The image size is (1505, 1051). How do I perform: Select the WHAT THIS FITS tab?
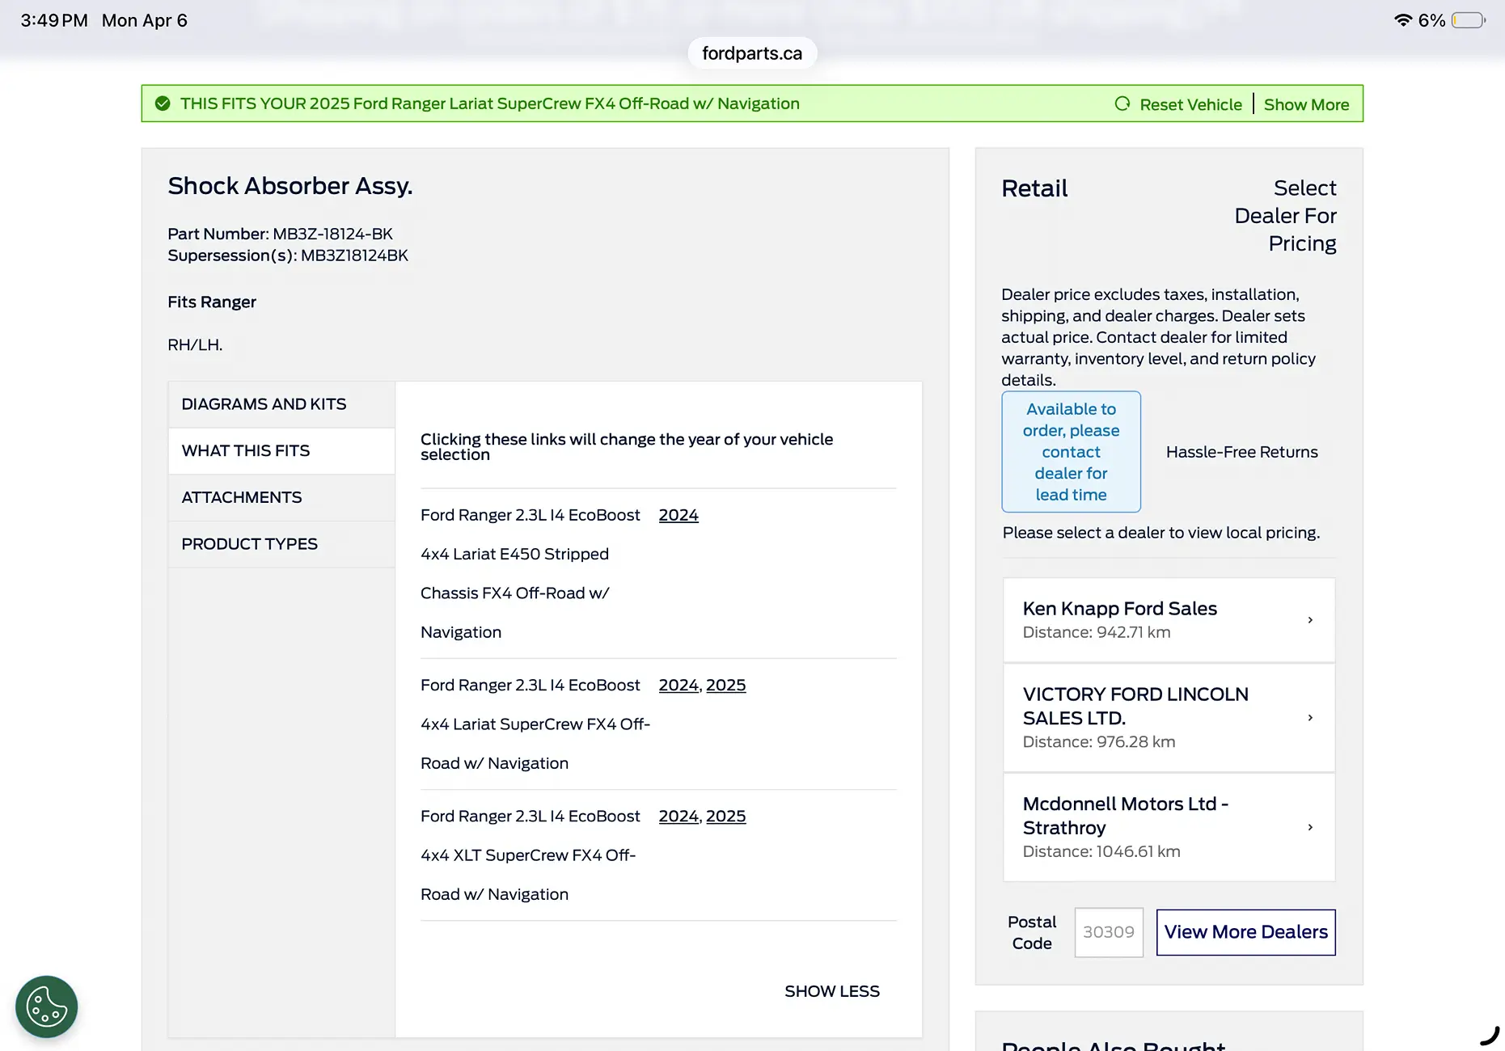click(x=281, y=451)
